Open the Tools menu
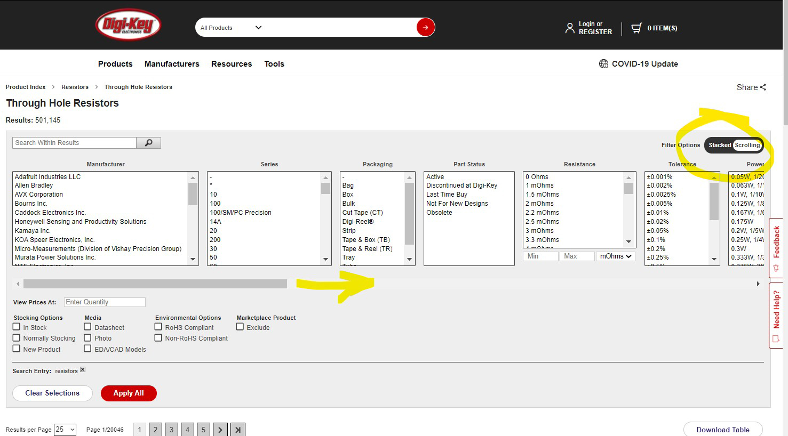The width and height of the screenshot is (788, 436). (x=274, y=63)
